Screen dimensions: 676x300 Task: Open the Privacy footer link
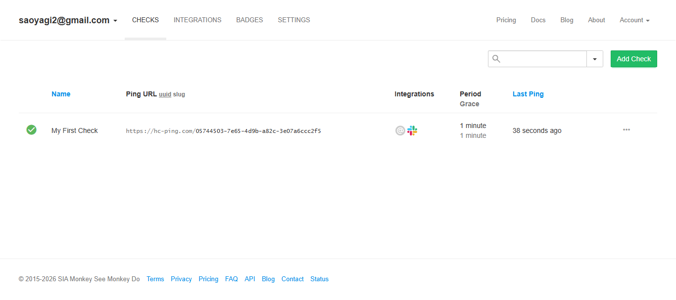coord(181,279)
